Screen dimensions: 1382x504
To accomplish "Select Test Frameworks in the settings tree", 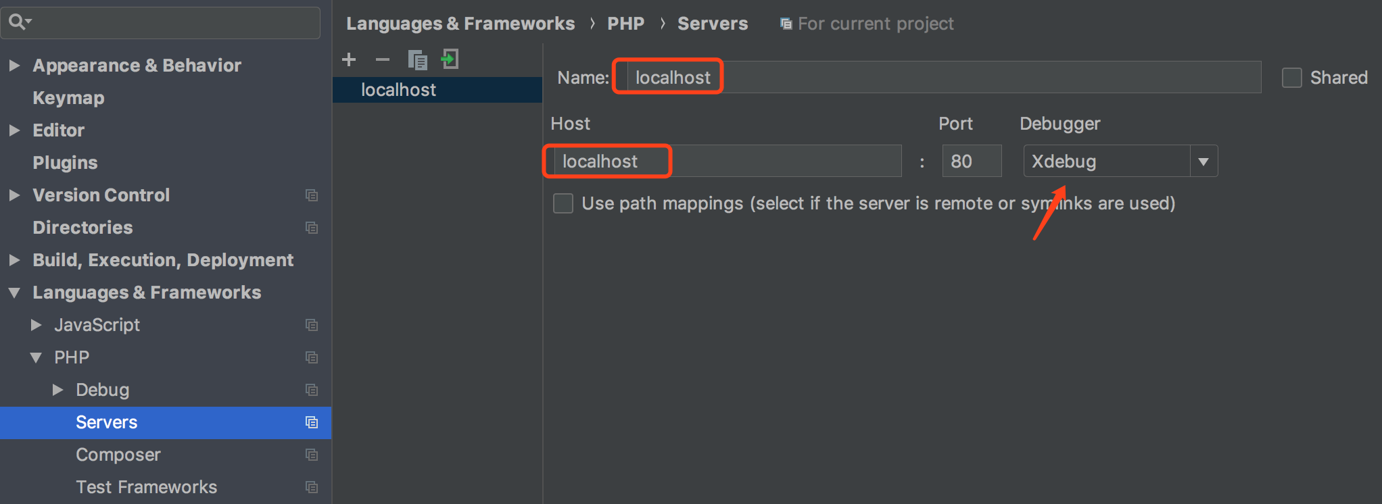I will coord(146,487).
